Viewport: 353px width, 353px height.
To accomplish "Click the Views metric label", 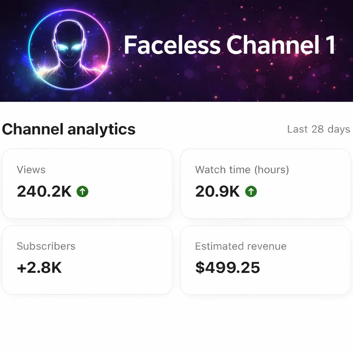I will pos(31,170).
